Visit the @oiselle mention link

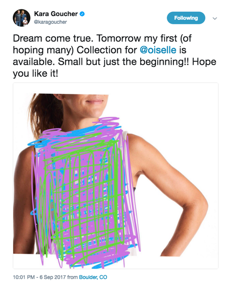tap(158, 50)
